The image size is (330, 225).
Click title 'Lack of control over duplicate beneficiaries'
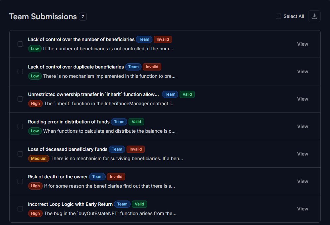76,67
